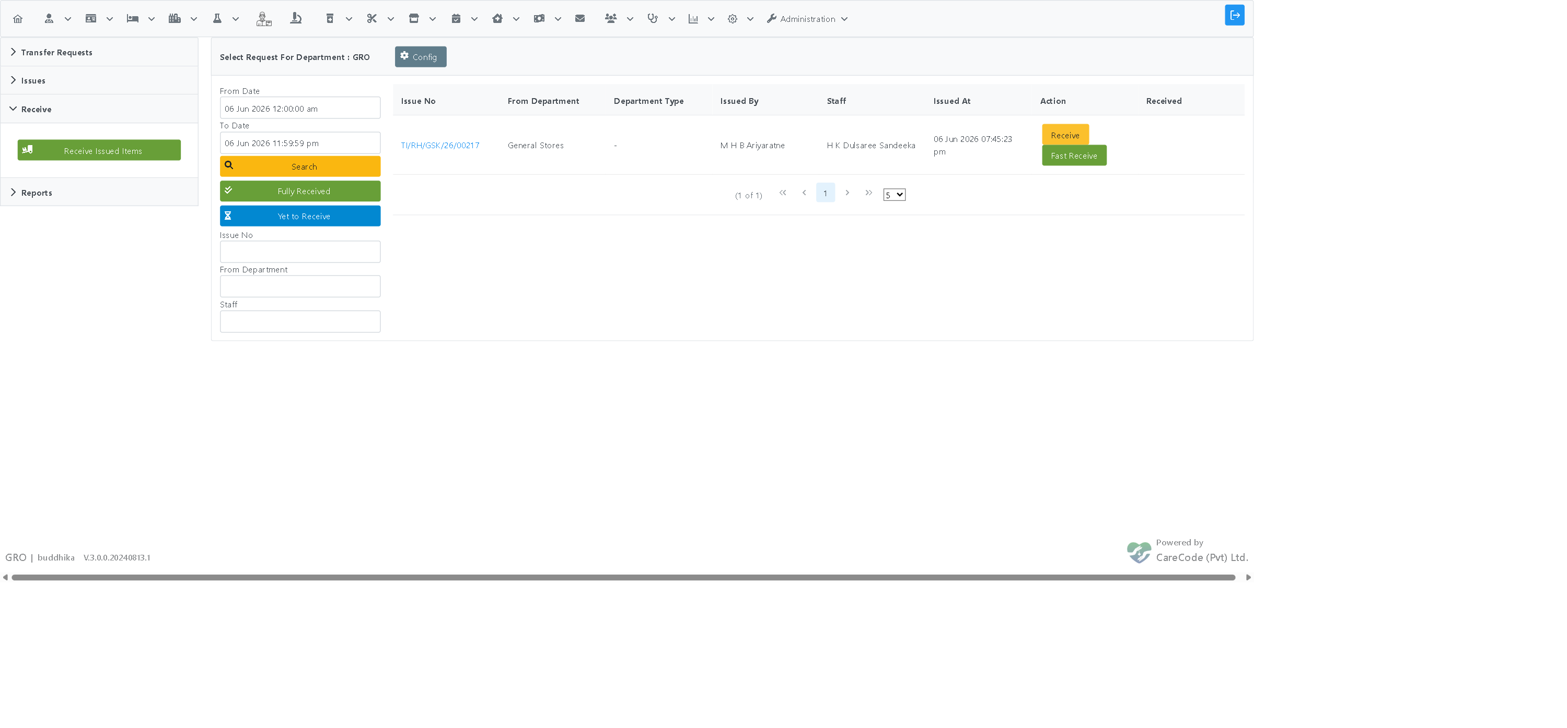Expand dropdown arrow next to flask icon
Viewport: 1567px width, 728px height.
coord(236,19)
